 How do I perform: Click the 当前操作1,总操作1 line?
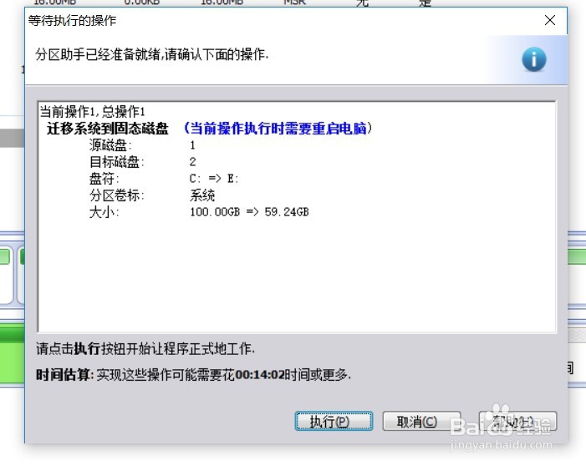click(92, 111)
